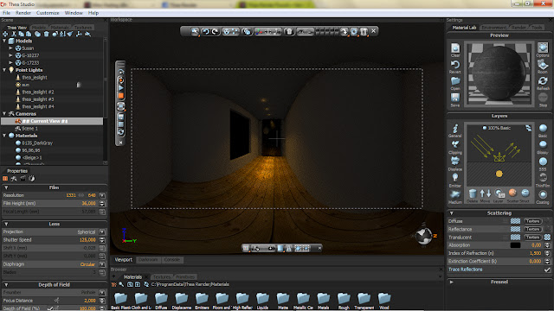554x311 pixels.
Task: Open the Render menu
Action: click(x=23, y=13)
